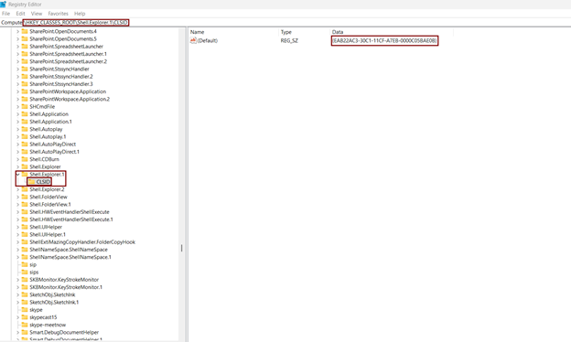571x342 pixels.
Task: Expand the Shell.Explorer.2 key
Action: (18, 189)
